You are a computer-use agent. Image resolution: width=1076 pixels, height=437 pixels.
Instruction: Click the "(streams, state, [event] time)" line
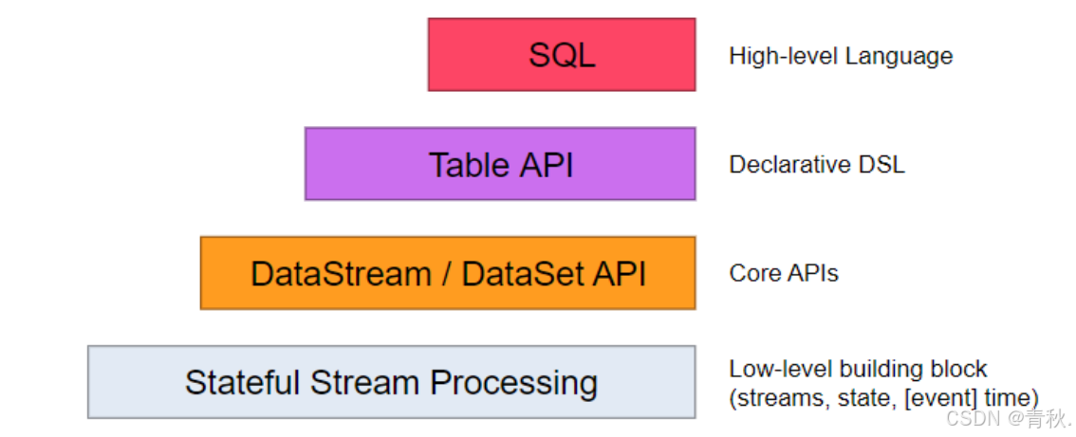tap(883, 397)
